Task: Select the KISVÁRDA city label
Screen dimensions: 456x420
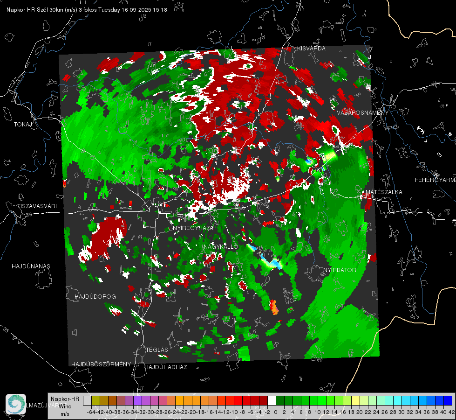Action: (311, 49)
